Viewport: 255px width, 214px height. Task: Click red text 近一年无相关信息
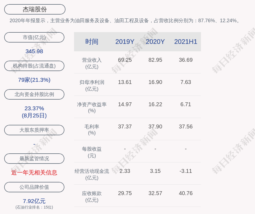point(34,173)
